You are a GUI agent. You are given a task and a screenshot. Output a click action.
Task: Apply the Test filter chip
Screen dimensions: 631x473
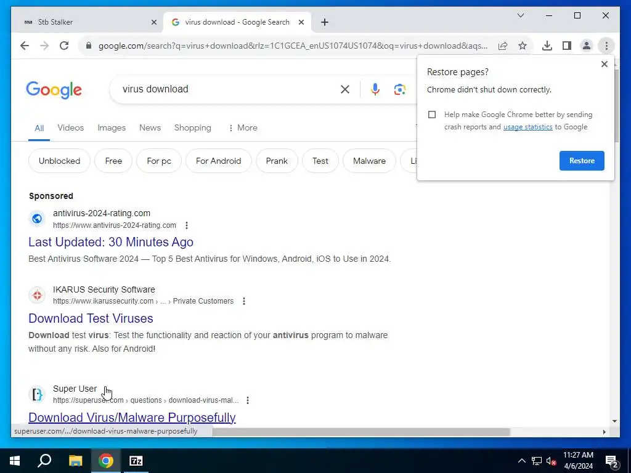pyautogui.click(x=320, y=161)
